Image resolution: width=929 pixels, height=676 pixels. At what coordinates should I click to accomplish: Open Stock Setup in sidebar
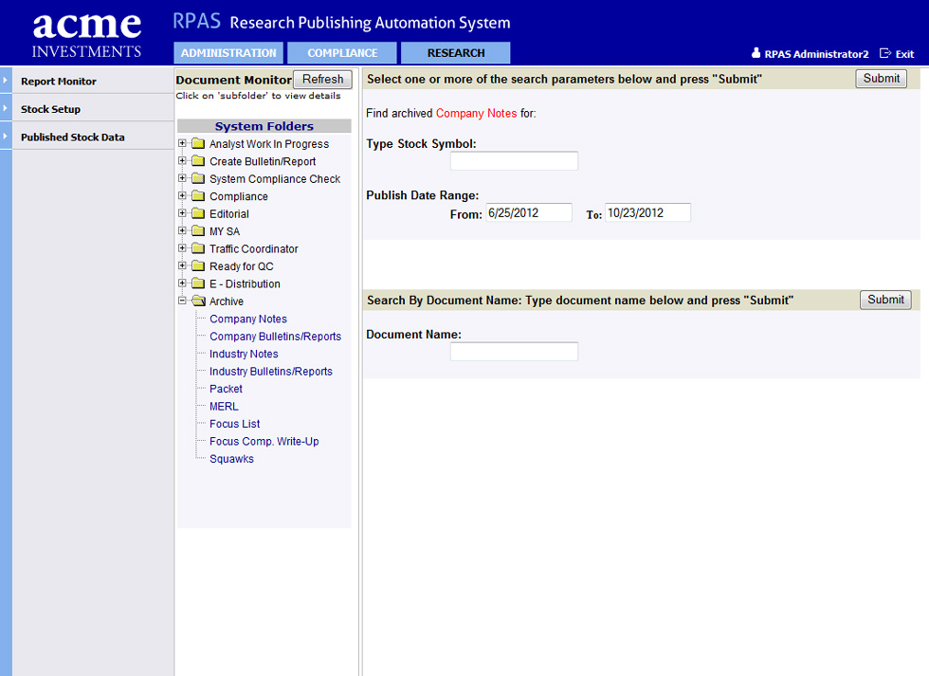[50, 109]
